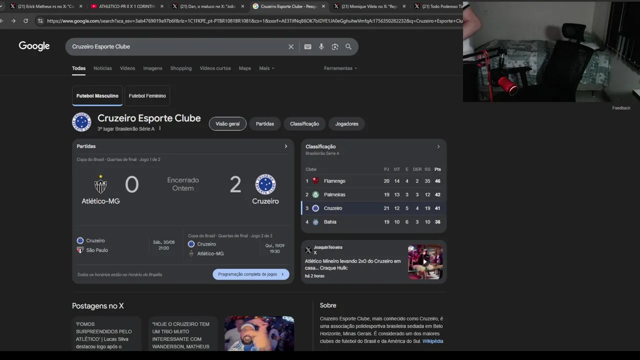Image resolution: width=640 pixels, height=360 pixels.
Task: Select the Vídeos search filter
Action: [x=127, y=68]
